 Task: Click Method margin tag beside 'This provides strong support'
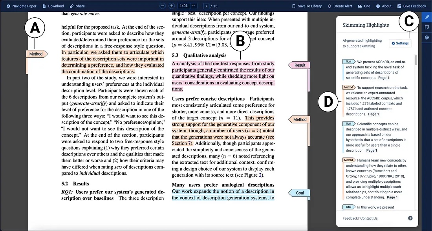[x=299, y=119]
